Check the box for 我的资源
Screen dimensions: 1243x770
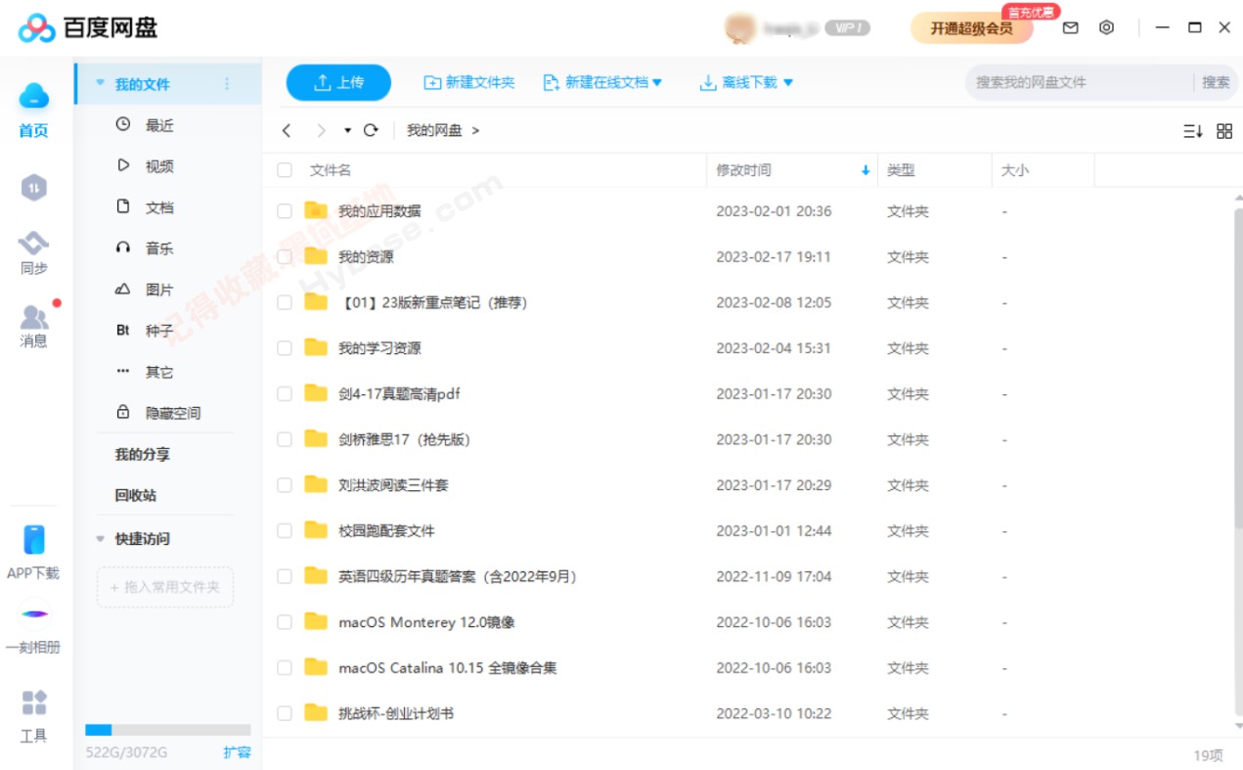point(285,256)
